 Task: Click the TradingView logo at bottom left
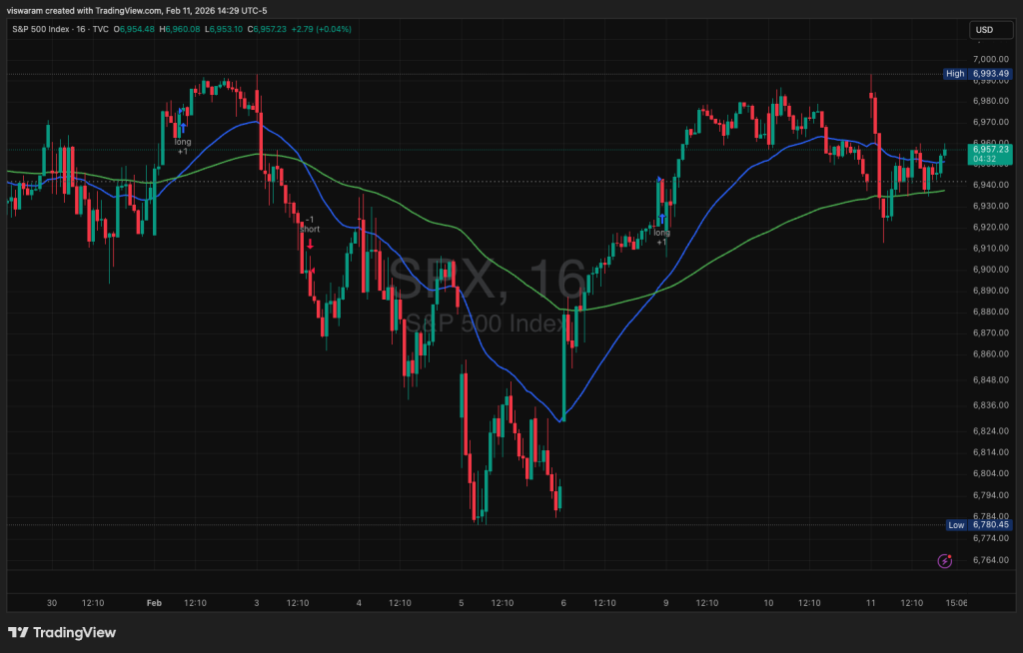62,632
